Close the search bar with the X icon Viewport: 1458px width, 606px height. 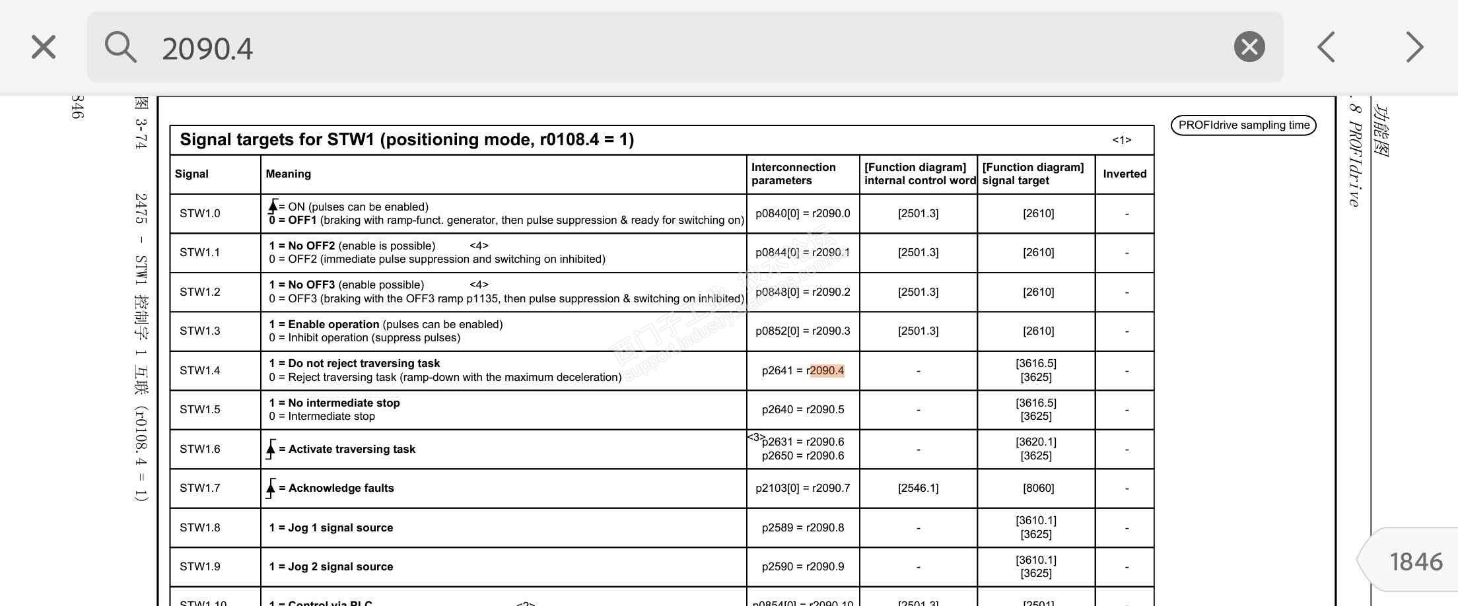click(x=44, y=47)
